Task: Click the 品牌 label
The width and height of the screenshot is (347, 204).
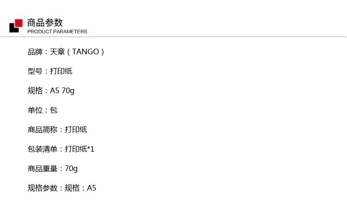Action: point(35,52)
